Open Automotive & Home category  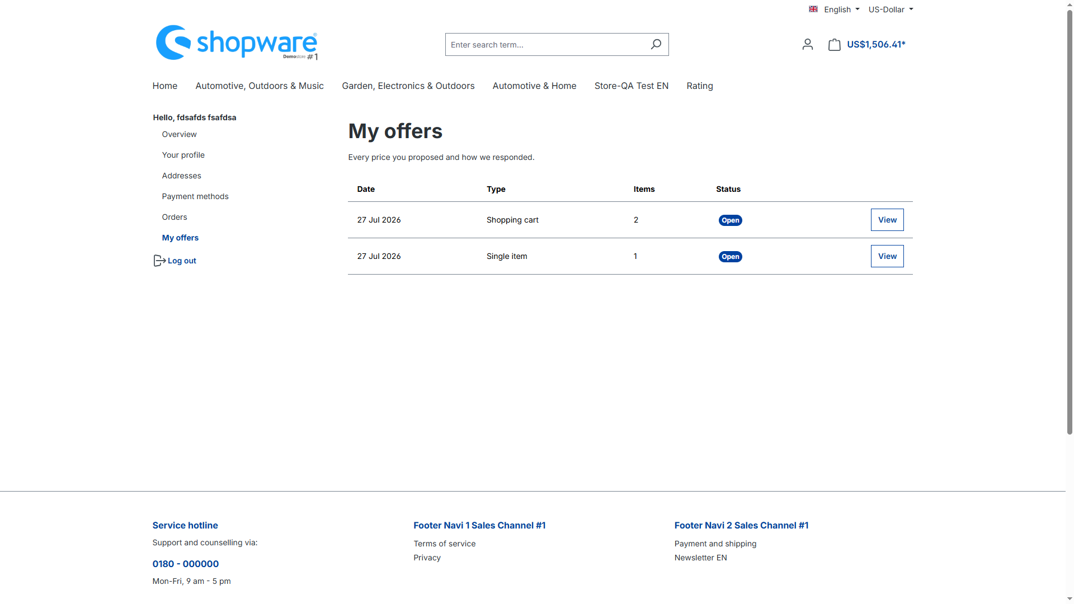(x=534, y=86)
